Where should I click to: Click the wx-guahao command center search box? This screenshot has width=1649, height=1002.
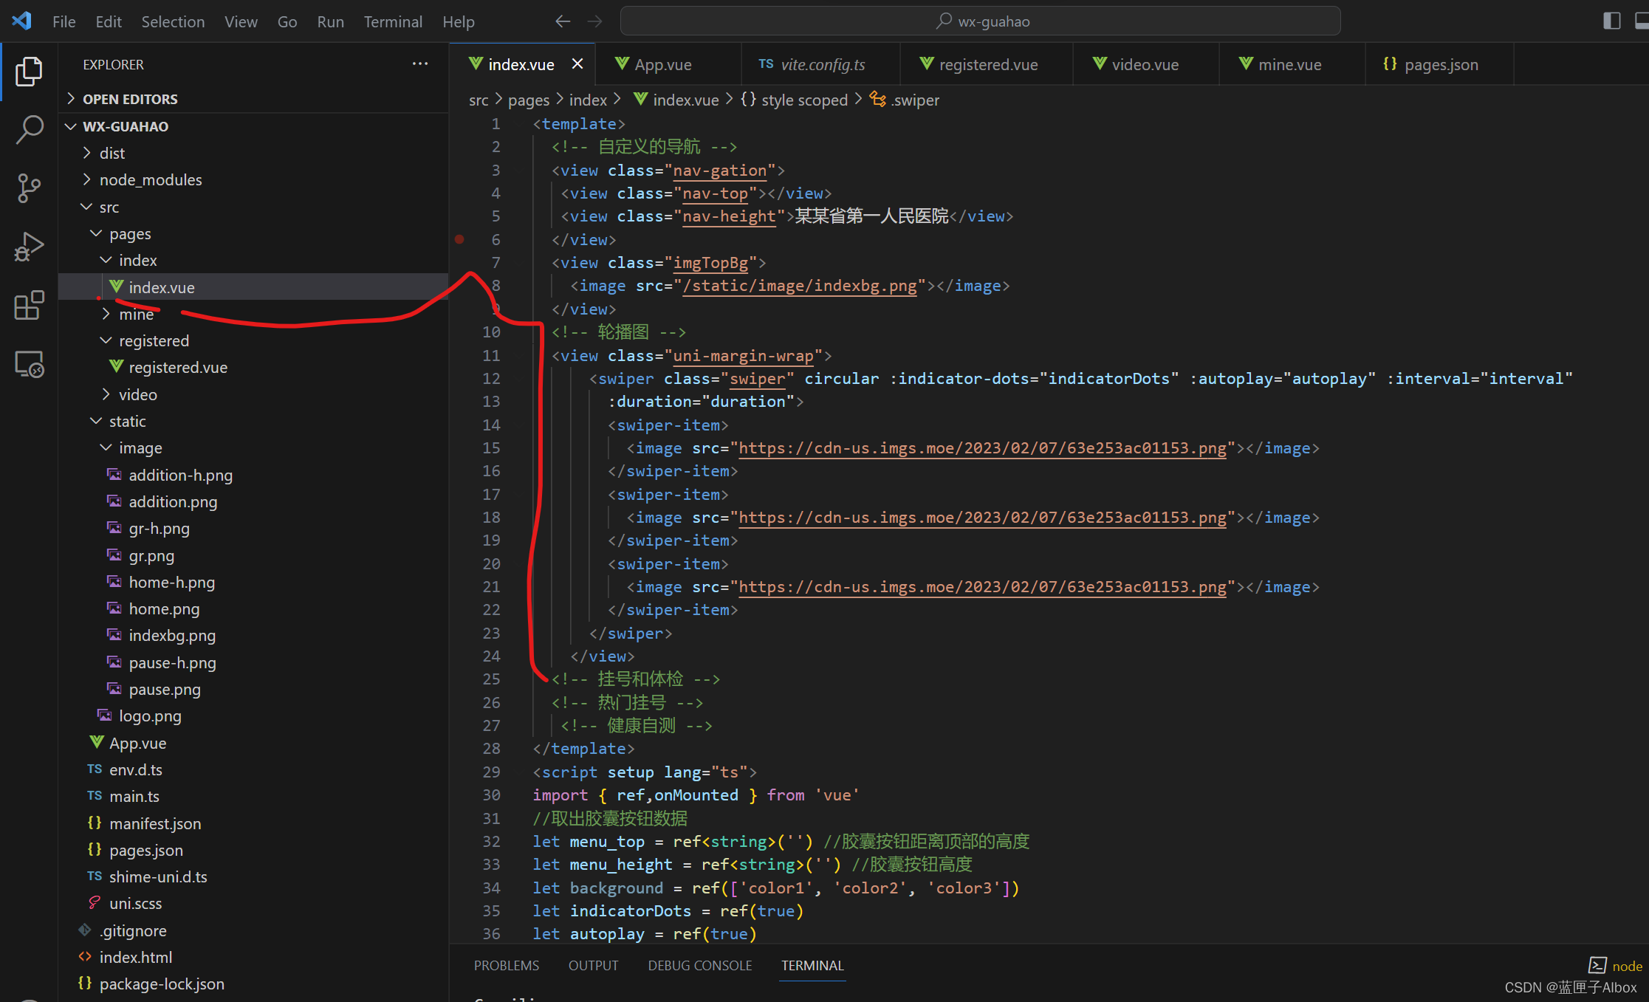tap(980, 21)
